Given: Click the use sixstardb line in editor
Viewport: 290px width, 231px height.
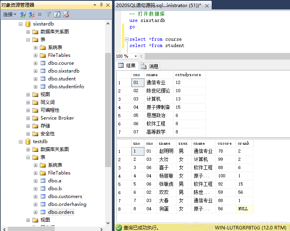Looking at the screenshot, I should 147,20.
